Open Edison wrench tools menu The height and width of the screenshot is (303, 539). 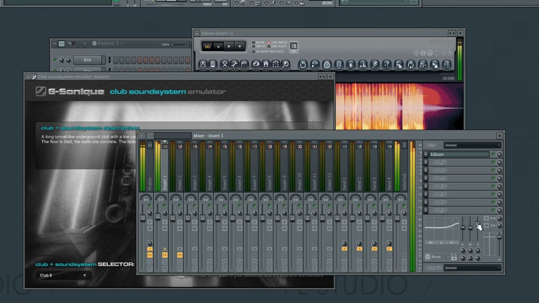point(235,65)
